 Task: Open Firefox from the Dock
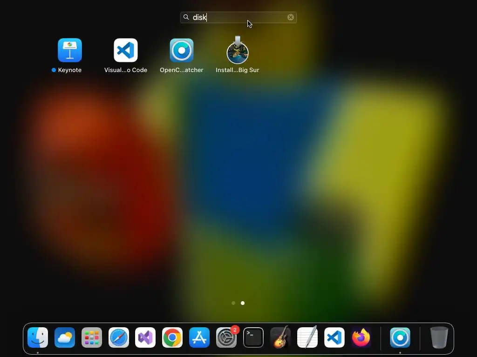coord(361,337)
